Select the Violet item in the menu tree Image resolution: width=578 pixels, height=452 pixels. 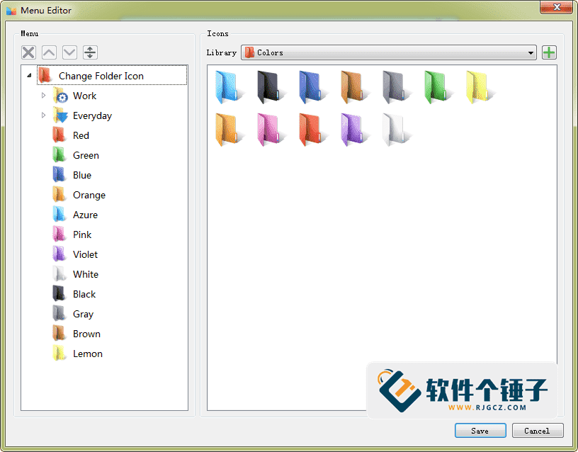pos(84,254)
